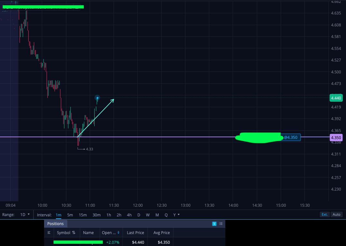Screen dimensions: 346x246
Task: Click the purple 4.350 price axis tag
Action: (x=336, y=137)
